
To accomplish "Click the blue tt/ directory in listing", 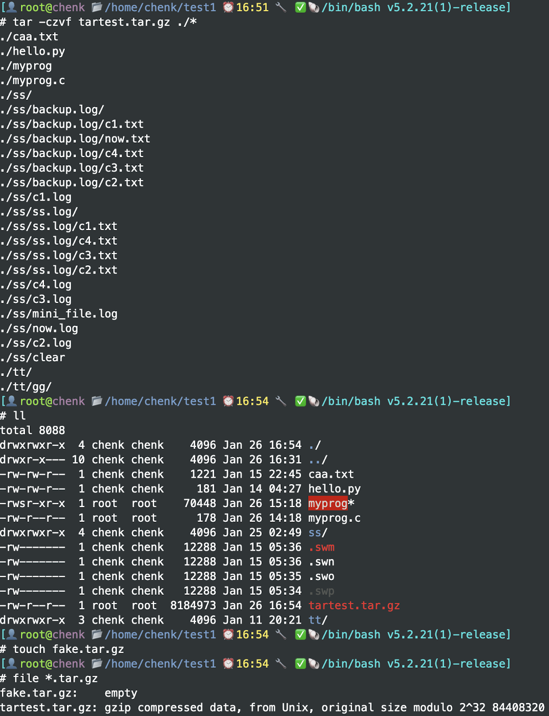I will tap(317, 620).
